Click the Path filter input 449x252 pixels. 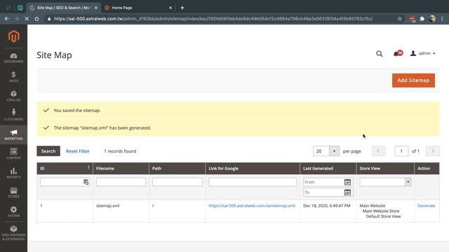coord(177,182)
